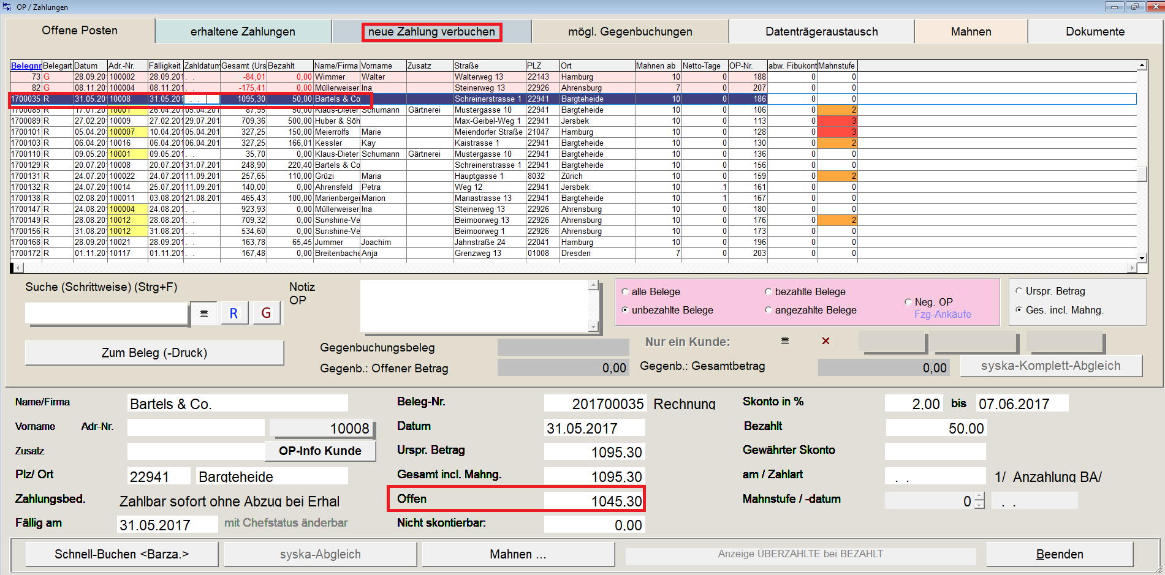This screenshot has height=575, width=1165.
Task: Increase Mahnstufe with the up stepper arrow
Action: pyautogui.click(x=979, y=497)
